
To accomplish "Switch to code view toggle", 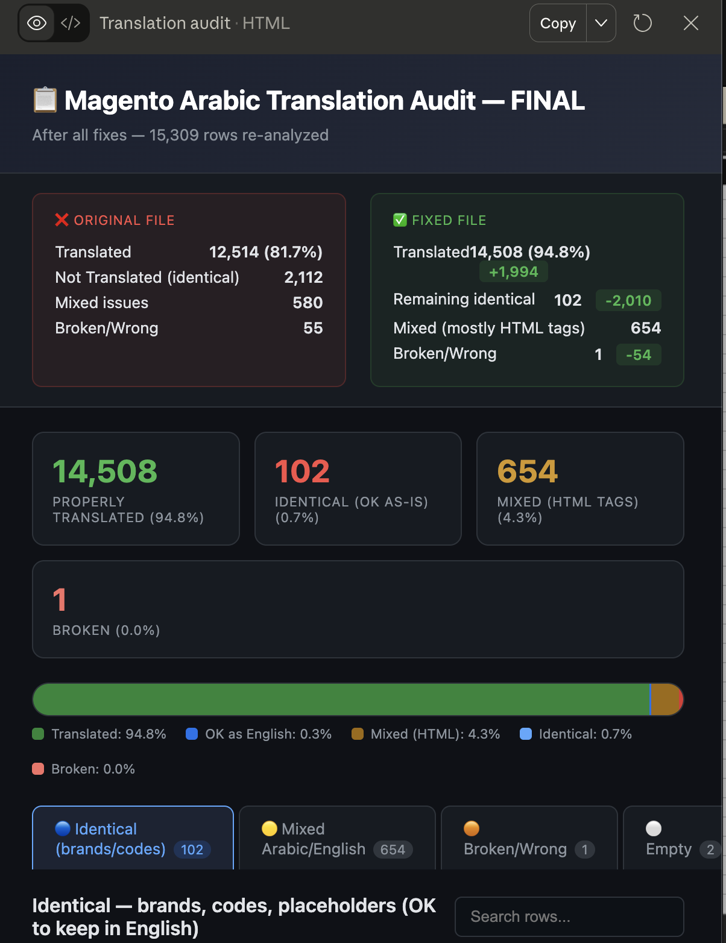I will pos(71,24).
